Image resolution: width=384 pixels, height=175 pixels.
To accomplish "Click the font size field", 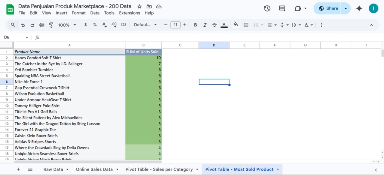I will pyautogui.click(x=175, y=25).
